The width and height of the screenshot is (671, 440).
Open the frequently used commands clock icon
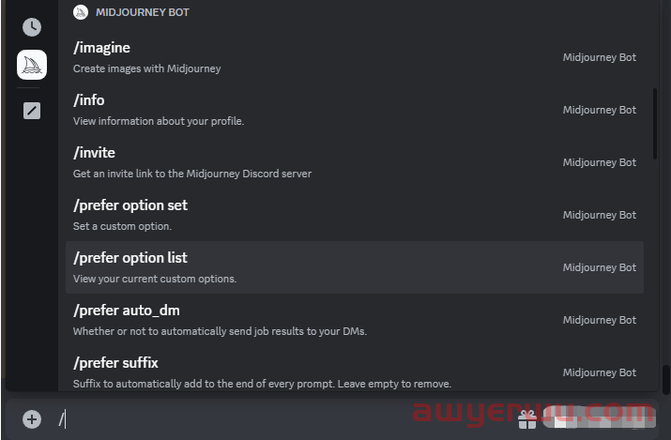(x=32, y=27)
